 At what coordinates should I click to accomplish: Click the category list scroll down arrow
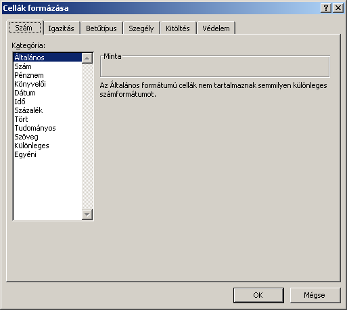[87, 215]
